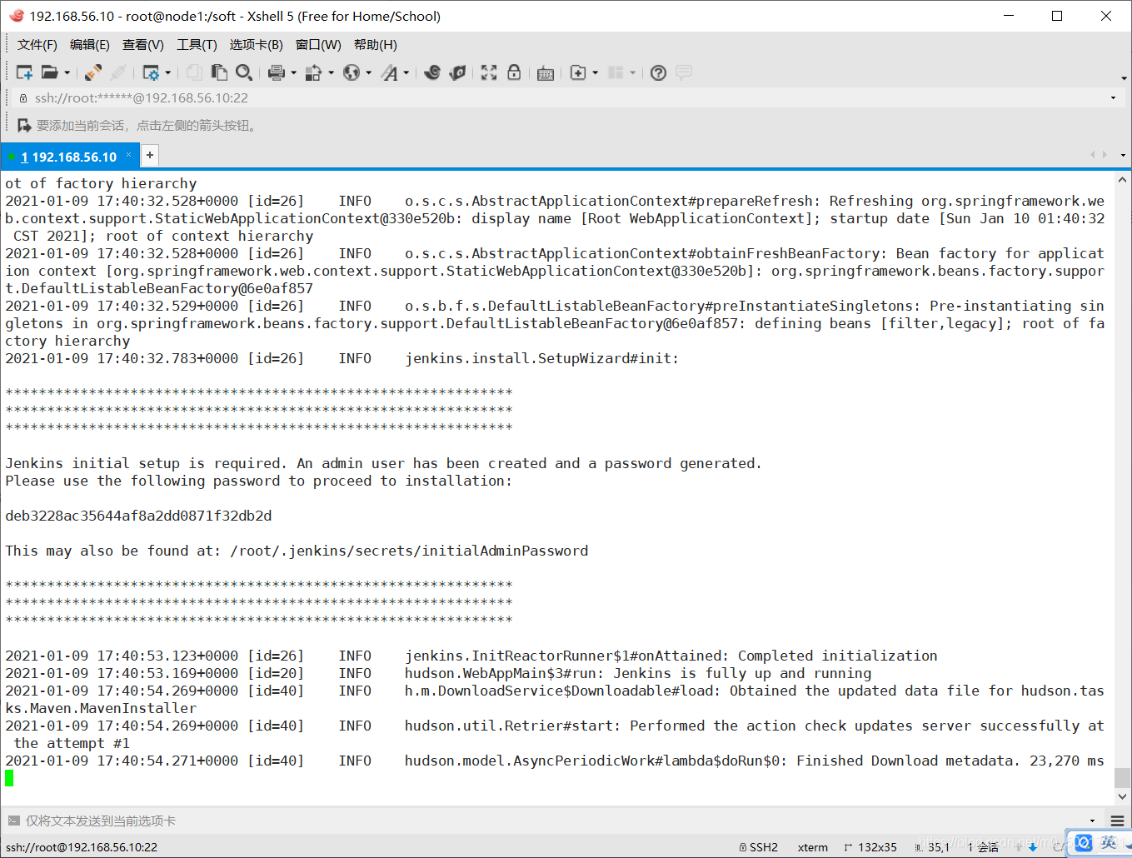Open the 窗口(W) menu
This screenshot has height=858, width=1132.
tap(318, 45)
